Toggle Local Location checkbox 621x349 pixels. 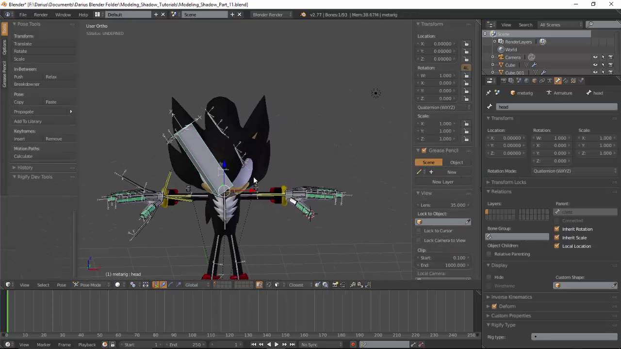click(x=557, y=246)
